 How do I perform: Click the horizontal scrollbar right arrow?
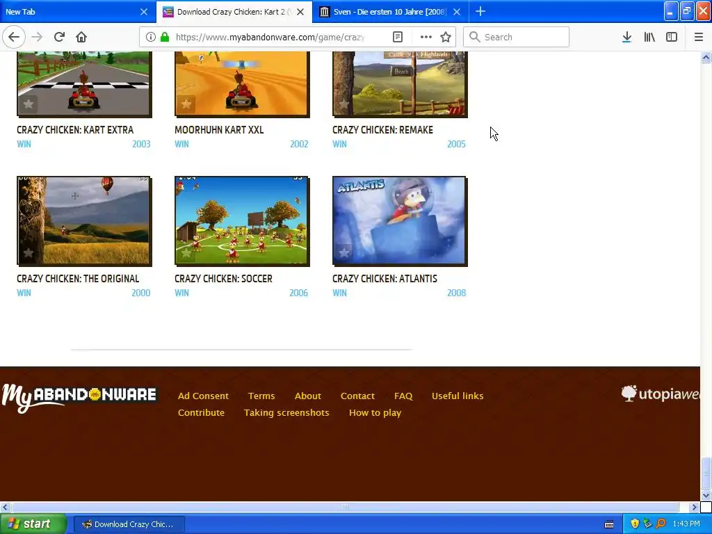point(694,507)
